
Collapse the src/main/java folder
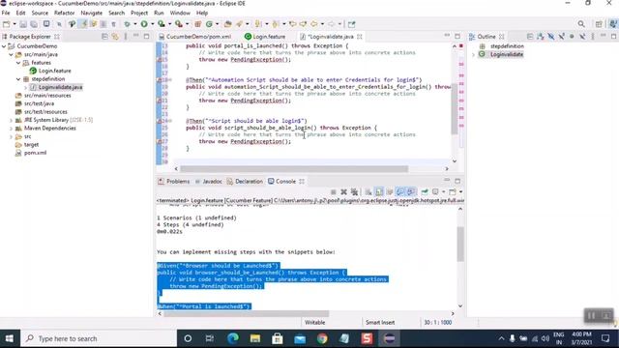pos(11,54)
